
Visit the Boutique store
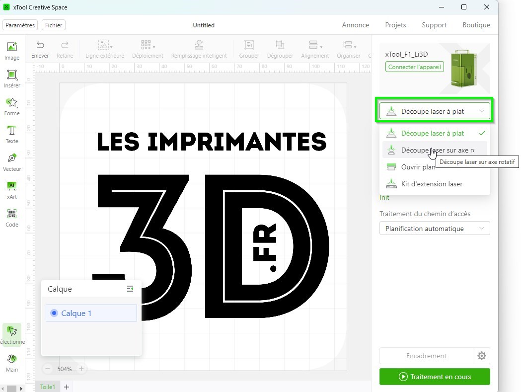pyautogui.click(x=476, y=25)
